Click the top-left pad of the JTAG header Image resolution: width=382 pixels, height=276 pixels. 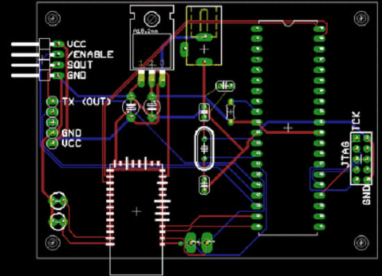(356, 139)
